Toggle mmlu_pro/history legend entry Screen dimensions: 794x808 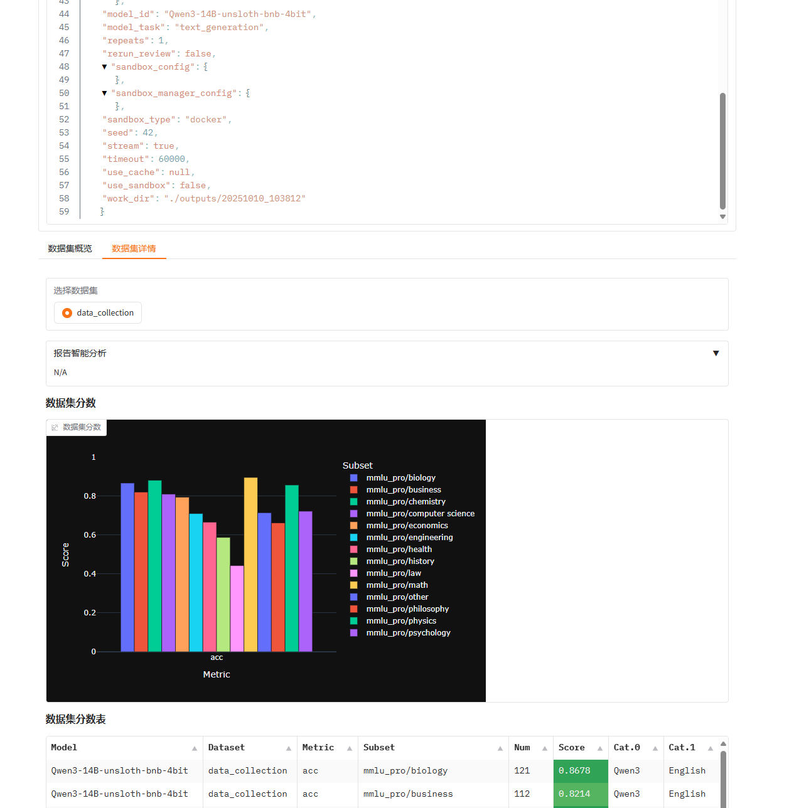click(x=400, y=561)
